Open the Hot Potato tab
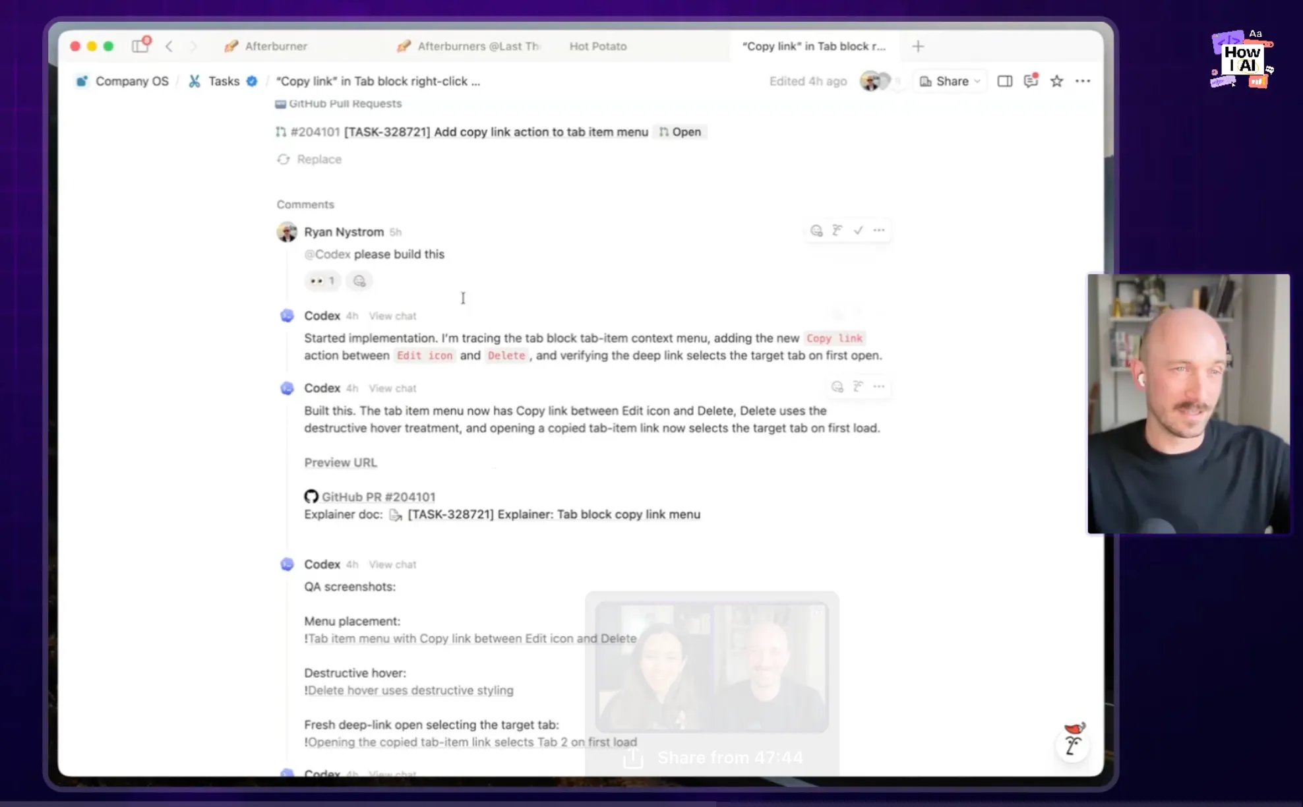The image size is (1303, 807). click(598, 46)
